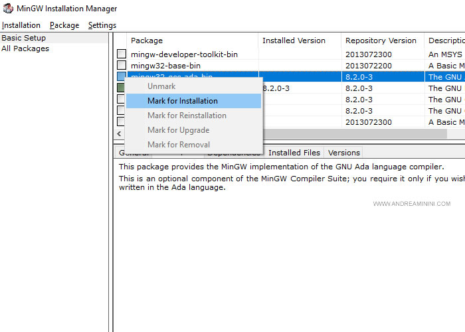Viewport: 465px width, 332px height.
Task: Click Mark for Removal in context menu
Action: [178, 145]
